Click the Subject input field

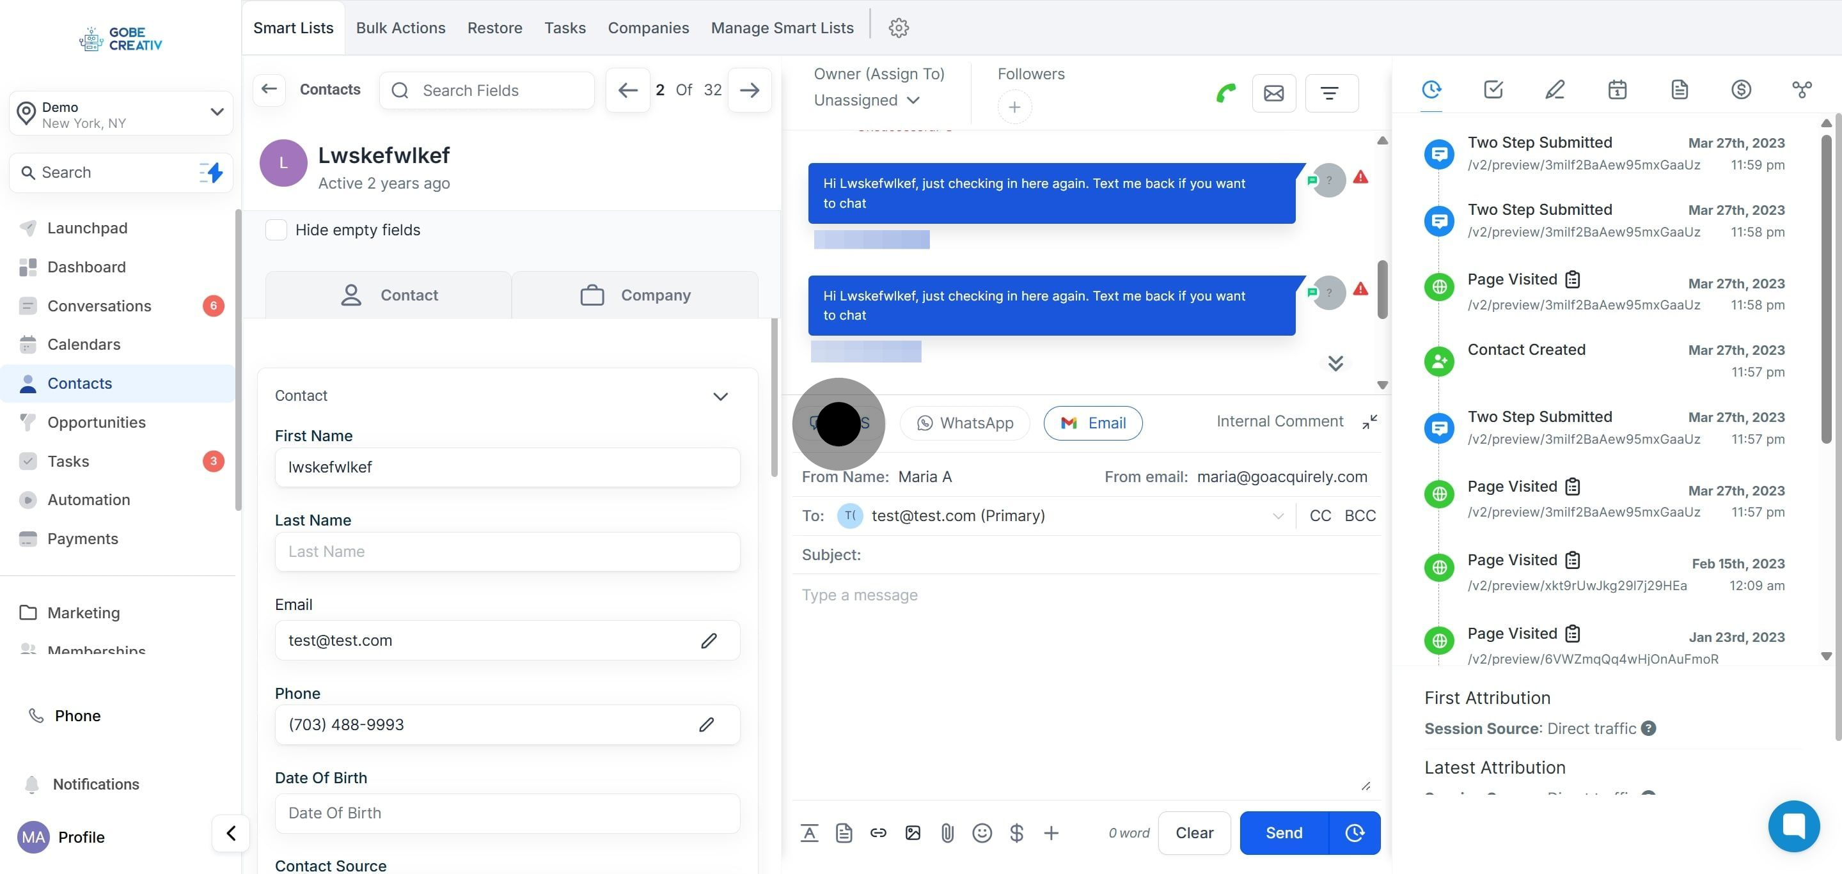[1115, 554]
